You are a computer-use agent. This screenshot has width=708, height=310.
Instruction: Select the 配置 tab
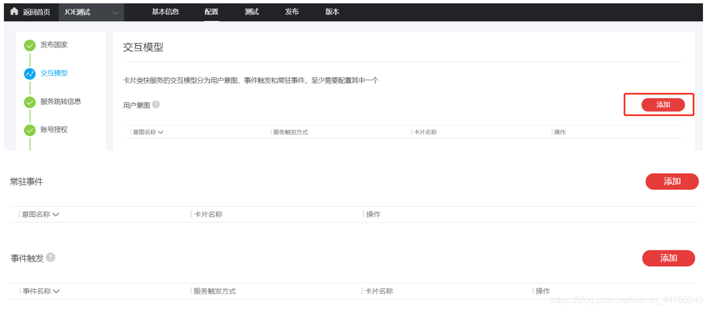[211, 12]
